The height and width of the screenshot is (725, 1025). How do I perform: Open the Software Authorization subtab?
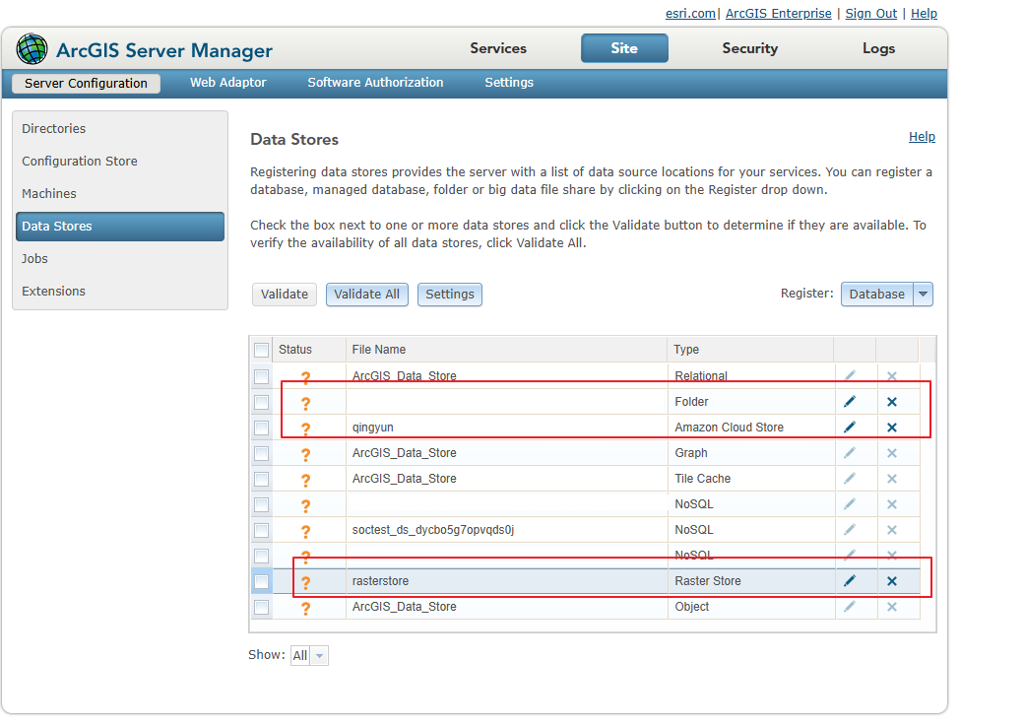pos(375,83)
